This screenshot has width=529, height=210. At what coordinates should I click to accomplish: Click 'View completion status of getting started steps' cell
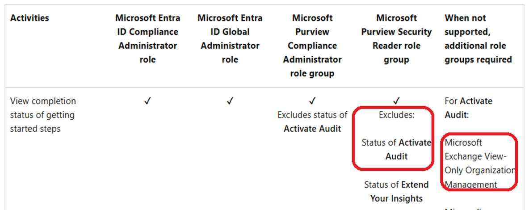point(43,115)
